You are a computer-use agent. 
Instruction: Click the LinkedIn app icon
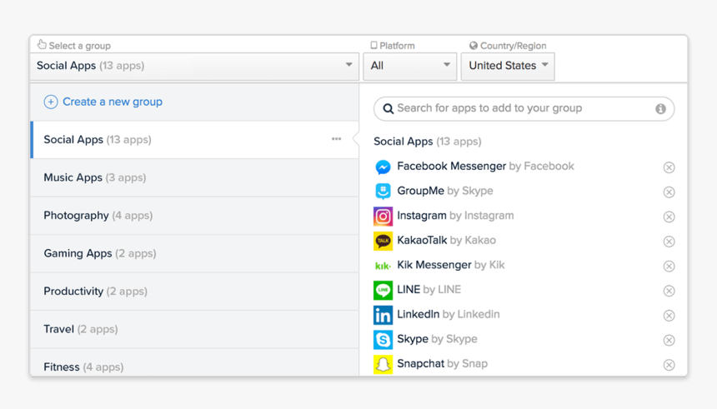(x=383, y=315)
